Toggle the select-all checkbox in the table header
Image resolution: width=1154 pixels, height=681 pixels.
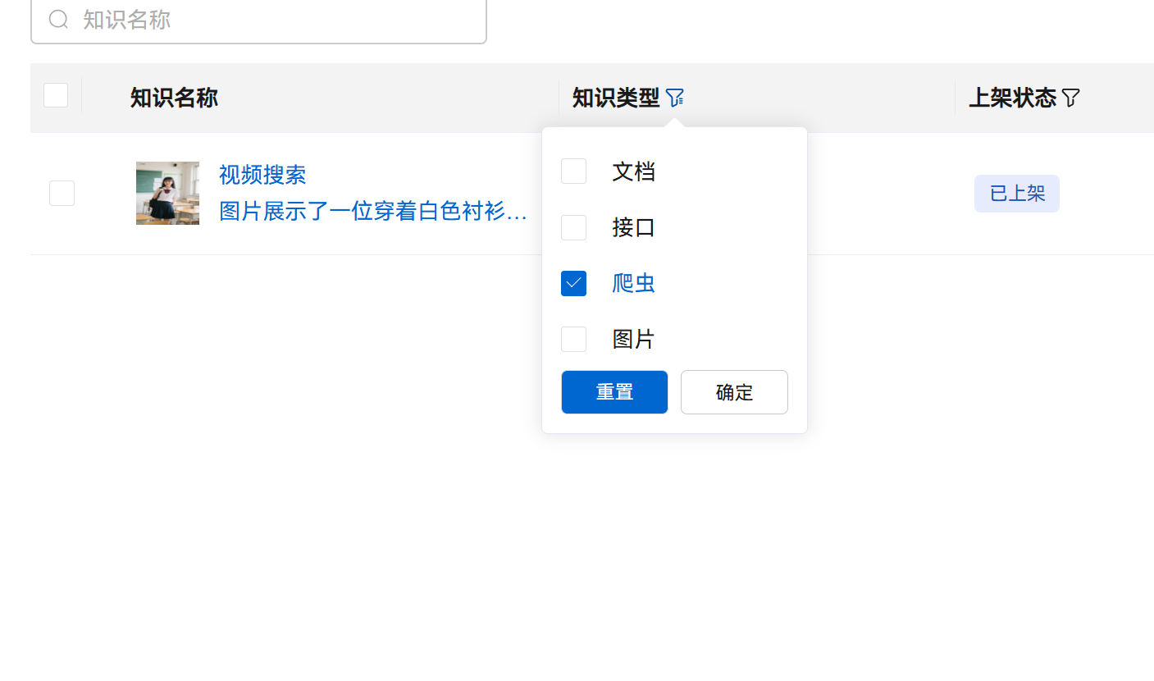tap(56, 96)
